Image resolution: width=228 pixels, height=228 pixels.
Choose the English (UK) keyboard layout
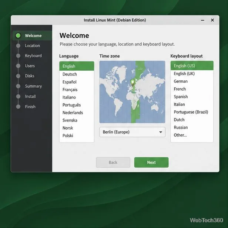[192, 74]
